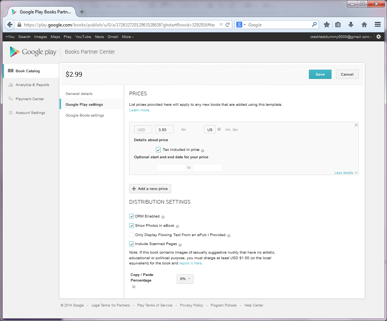This screenshot has width=387, height=321.
Task: Toggle Include Scanned Pages checkbox
Action: point(132,244)
